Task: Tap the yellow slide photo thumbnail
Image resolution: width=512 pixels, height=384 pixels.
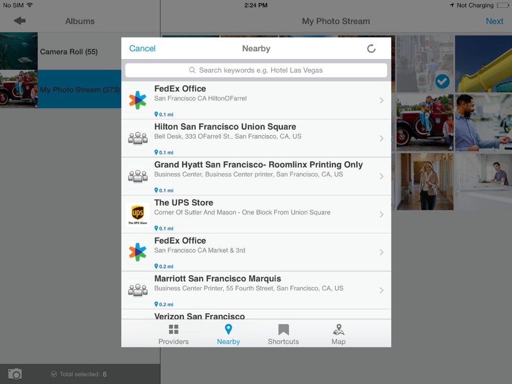Action: (483, 63)
